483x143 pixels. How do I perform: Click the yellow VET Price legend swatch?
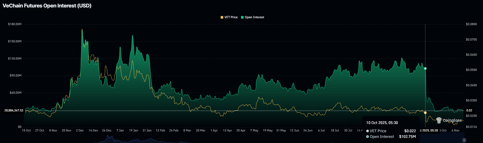point(222,17)
